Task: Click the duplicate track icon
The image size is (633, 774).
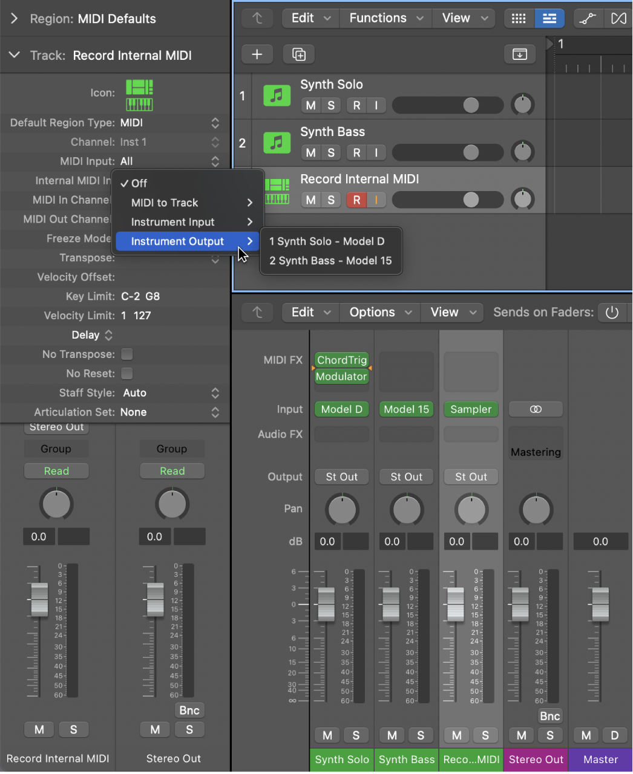Action: [298, 54]
